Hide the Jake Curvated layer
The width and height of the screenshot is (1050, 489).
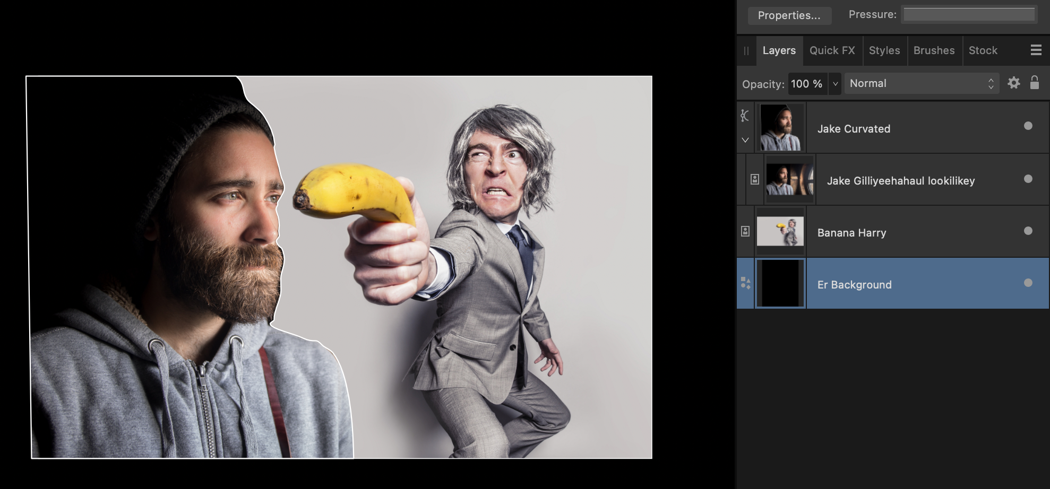[x=1028, y=126]
